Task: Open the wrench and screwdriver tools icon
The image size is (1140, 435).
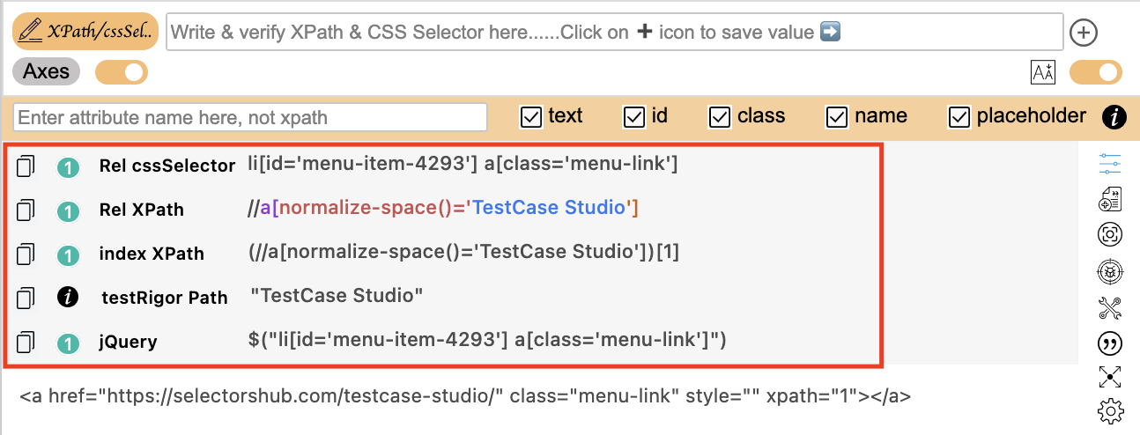Action: [1110, 307]
